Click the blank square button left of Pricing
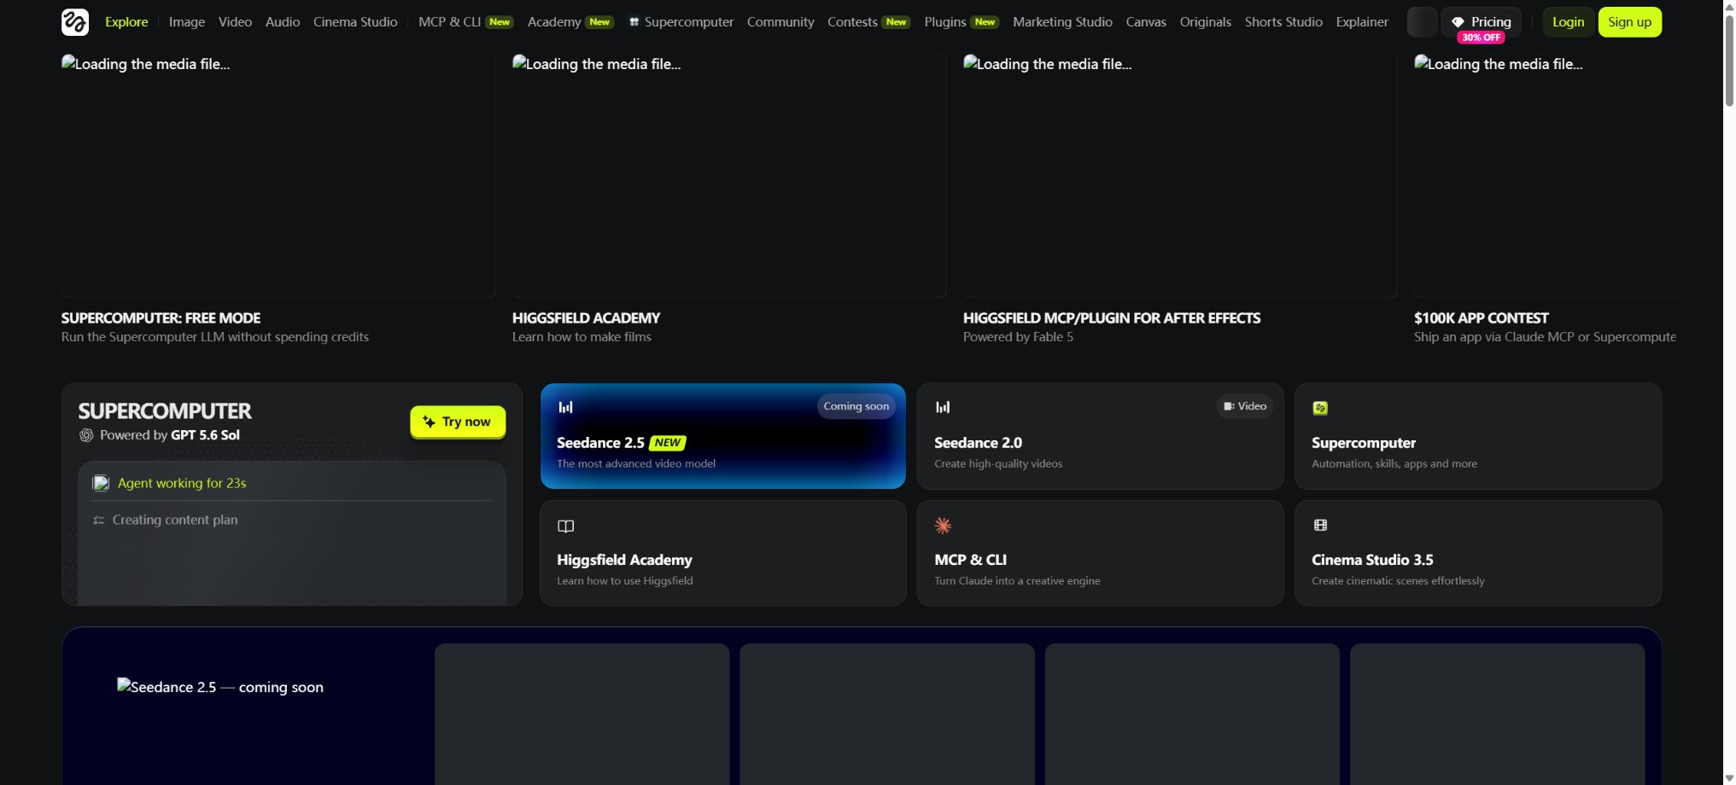Viewport: 1736px width, 785px height. point(1422,22)
